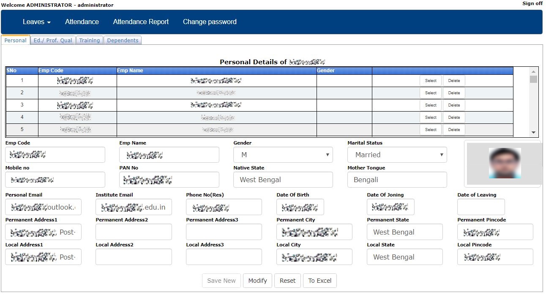Open the Marital Status dropdown
This screenshot has height=295, width=546.
[x=396, y=155]
